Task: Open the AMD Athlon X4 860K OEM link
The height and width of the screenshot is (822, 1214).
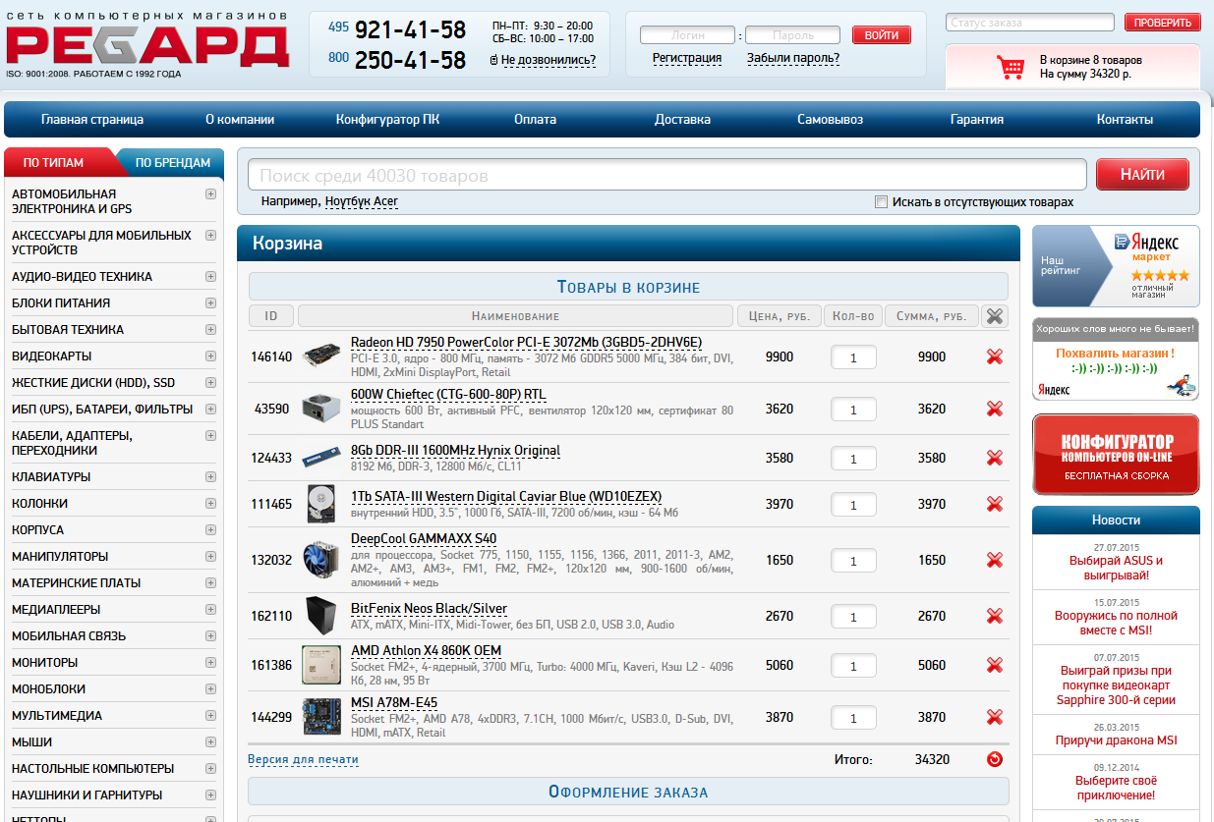Action: pyautogui.click(x=426, y=651)
